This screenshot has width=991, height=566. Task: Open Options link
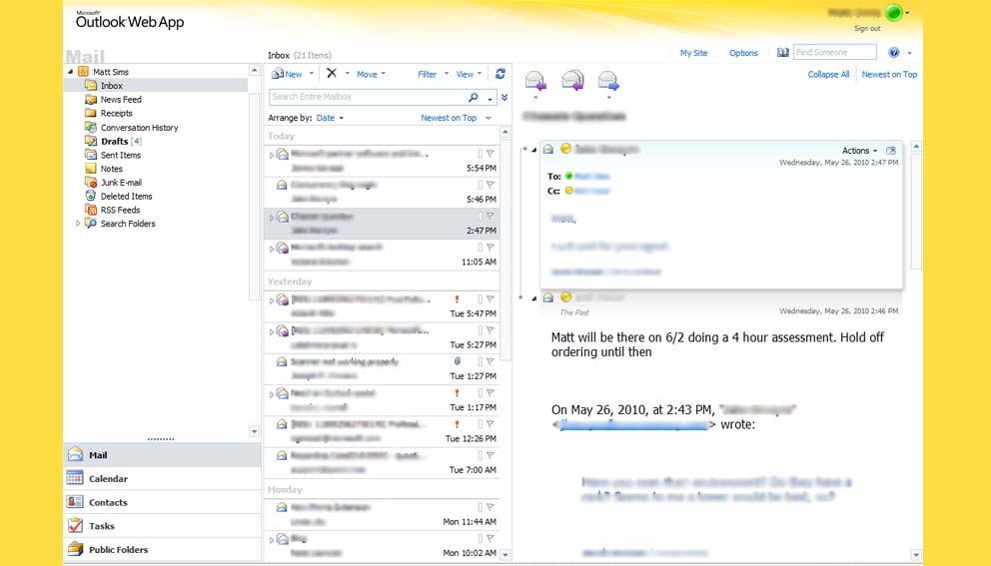coord(743,53)
